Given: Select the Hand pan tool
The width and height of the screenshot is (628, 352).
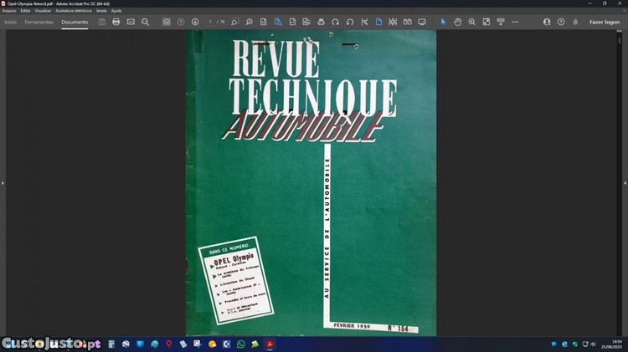Looking at the screenshot, I should [457, 22].
